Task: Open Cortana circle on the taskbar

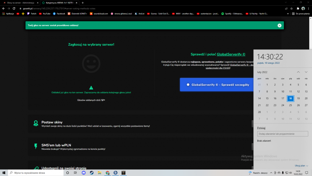Action: (x=67, y=173)
